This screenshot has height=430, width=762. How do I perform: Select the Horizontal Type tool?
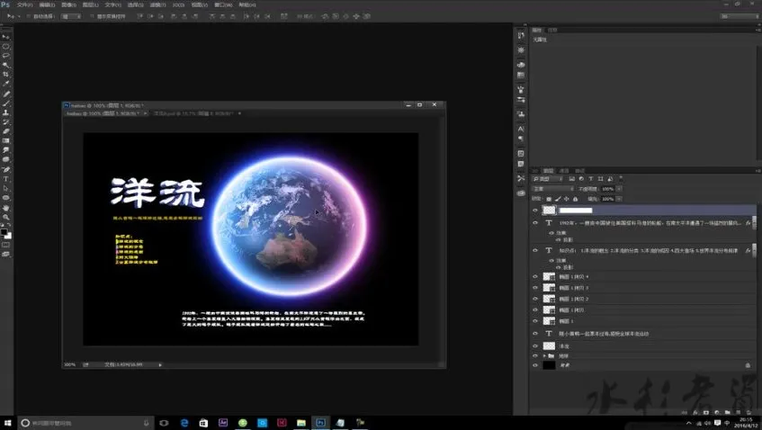(x=6, y=179)
